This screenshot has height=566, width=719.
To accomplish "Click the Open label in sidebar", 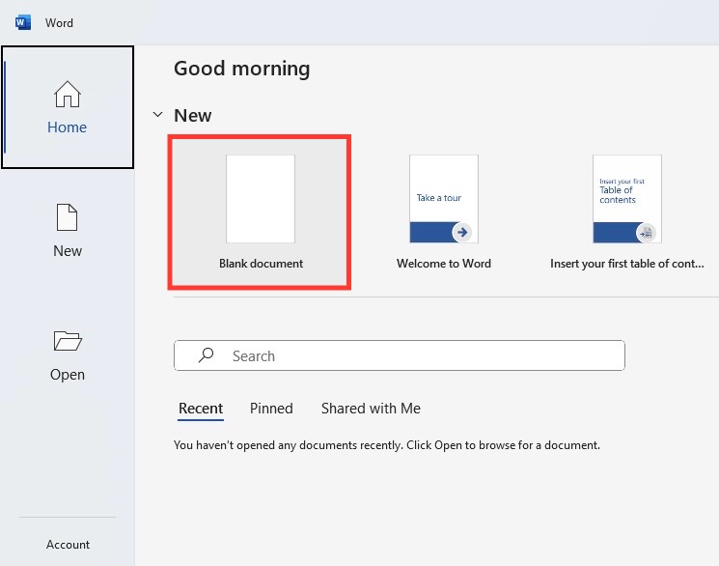I will [x=68, y=374].
